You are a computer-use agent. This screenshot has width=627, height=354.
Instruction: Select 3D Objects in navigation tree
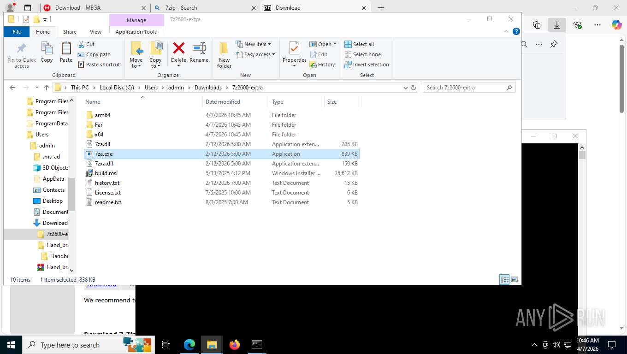tap(51, 168)
